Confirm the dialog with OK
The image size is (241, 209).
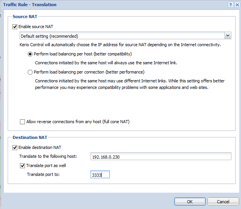pyautogui.click(x=190, y=202)
